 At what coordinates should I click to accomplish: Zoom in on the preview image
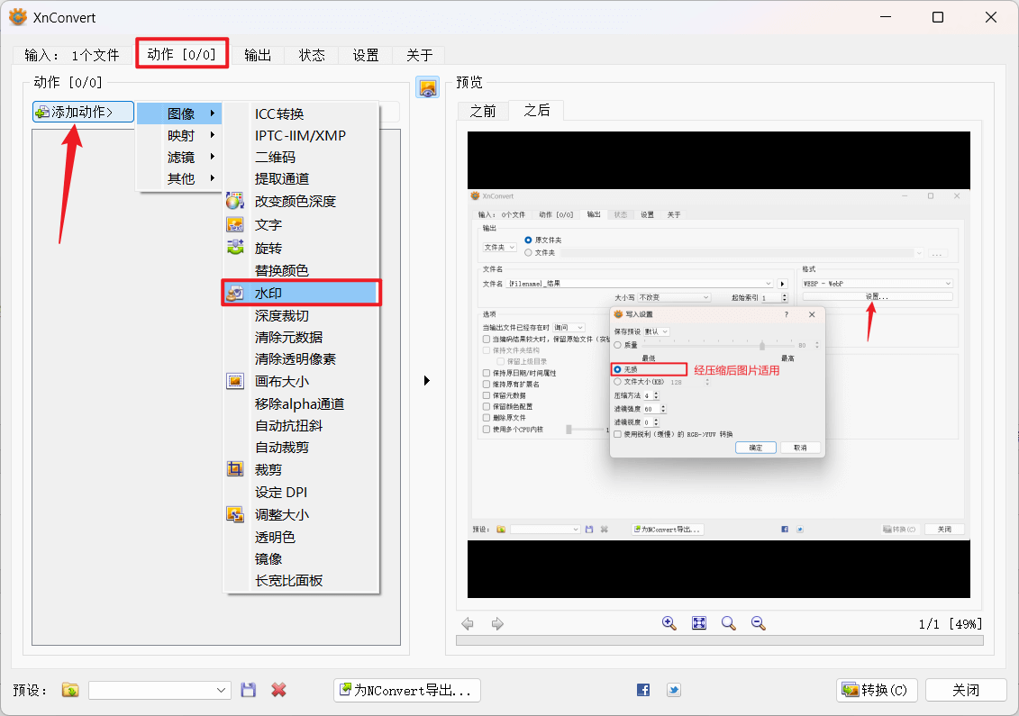pyautogui.click(x=669, y=623)
